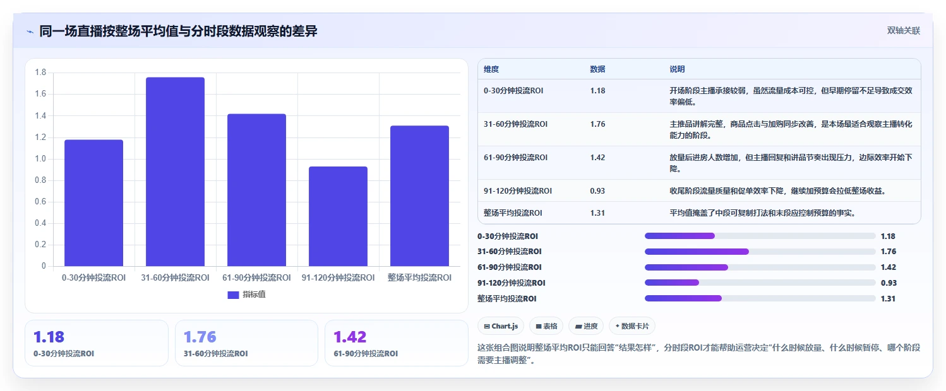Click the 61-90分钟投流ROI x-axis label

click(x=256, y=277)
